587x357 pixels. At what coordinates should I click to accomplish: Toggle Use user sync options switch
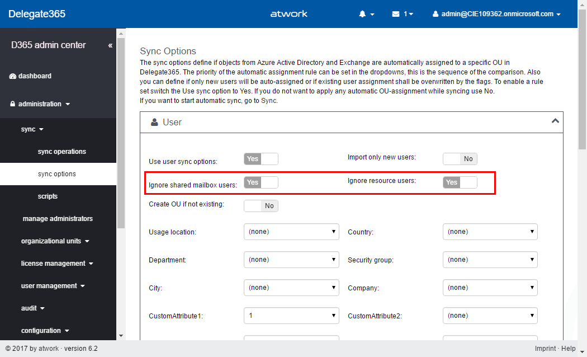click(x=261, y=159)
